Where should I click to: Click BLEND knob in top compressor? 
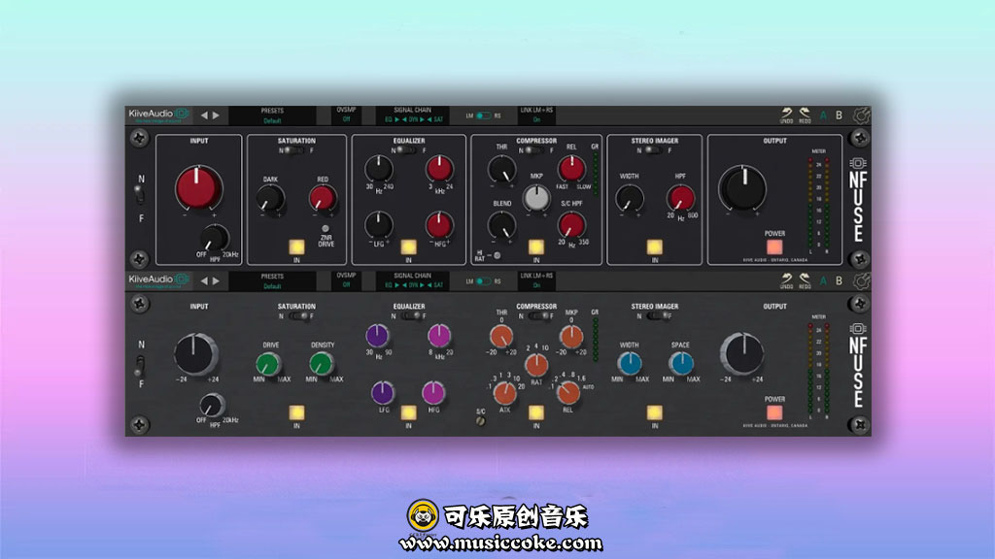pyautogui.click(x=502, y=225)
